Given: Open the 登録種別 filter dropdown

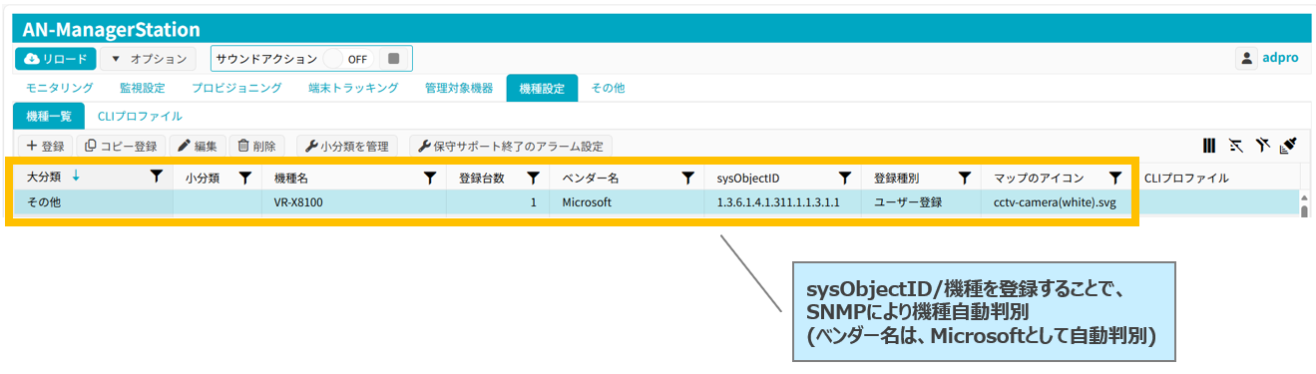Looking at the screenshot, I should pos(964,178).
